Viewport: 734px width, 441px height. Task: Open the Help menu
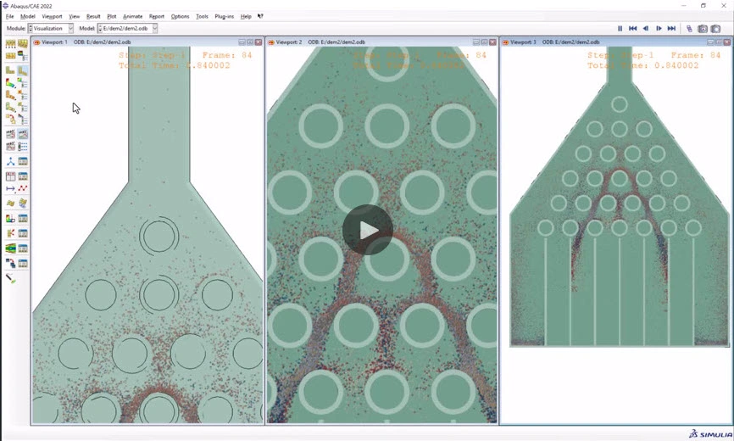[246, 16]
